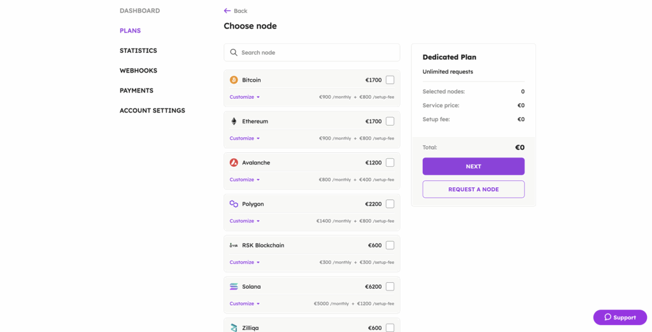The width and height of the screenshot is (652, 332).
Task: Open the Support chat button
Action: [x=620, y=317]
